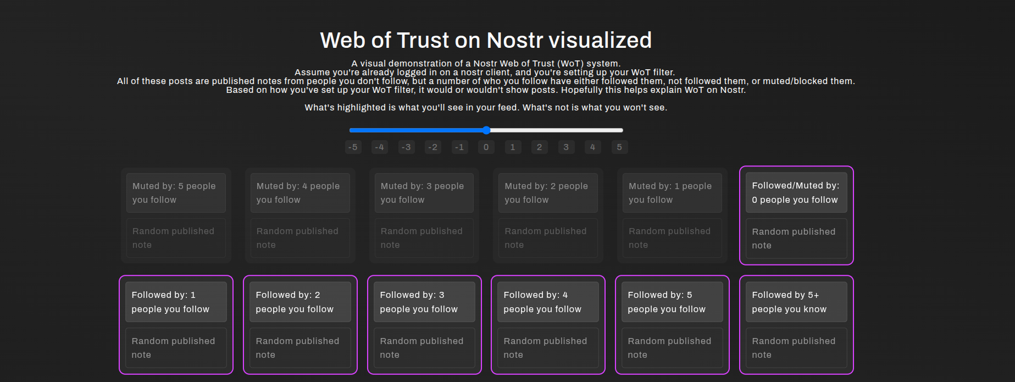This screenshot has width=1015, height=382.
Task: Click the -5 slider tick label
Action: click(353, 147)
